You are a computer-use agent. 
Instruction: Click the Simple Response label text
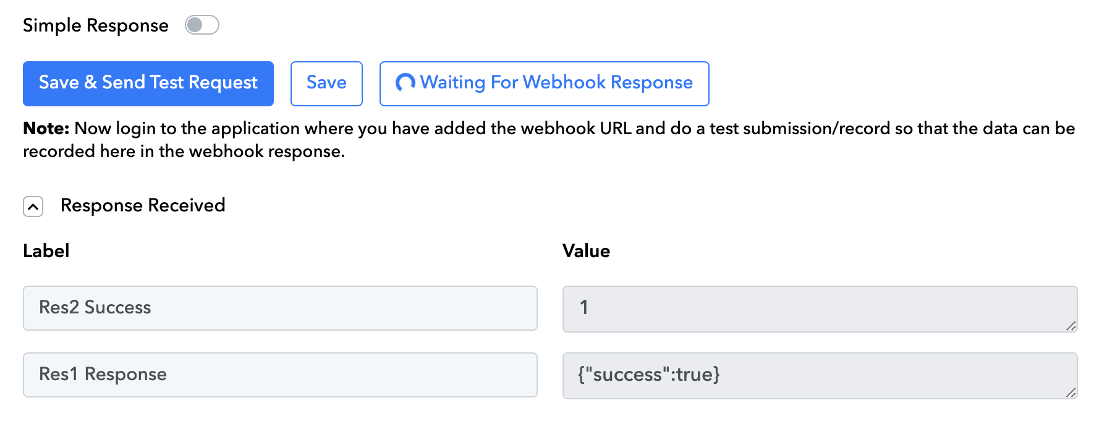(x=96, y=25)
